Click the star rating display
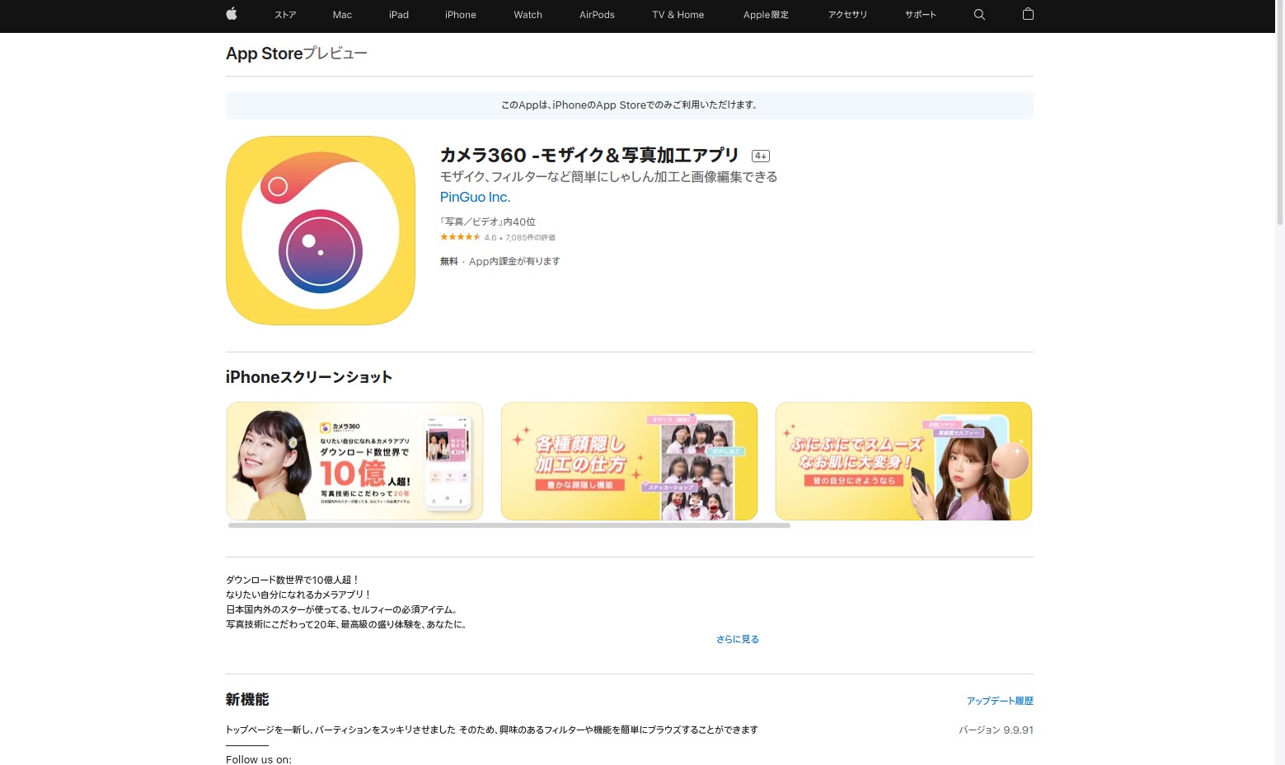Viewport: 1285px width, 765px height. [460, 237]
